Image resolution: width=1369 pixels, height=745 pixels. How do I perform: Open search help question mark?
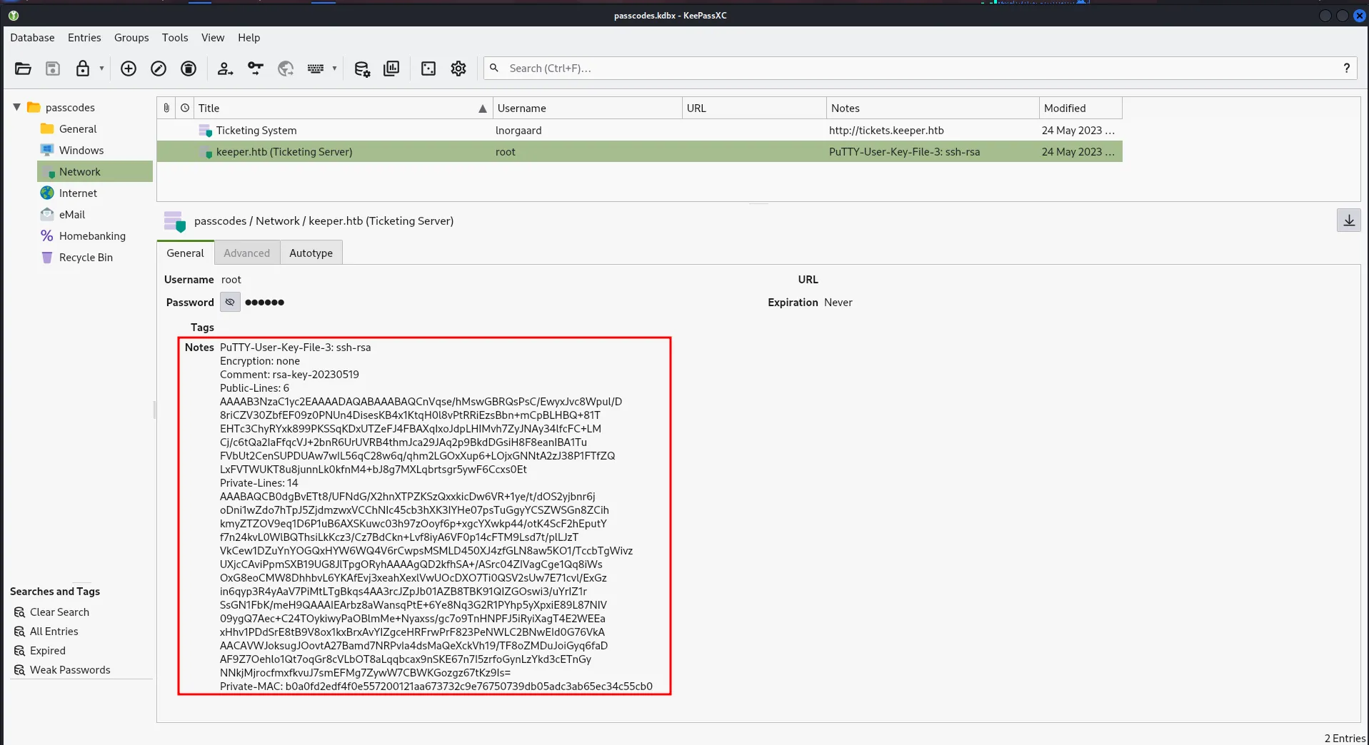click(x=1347, y=69)
